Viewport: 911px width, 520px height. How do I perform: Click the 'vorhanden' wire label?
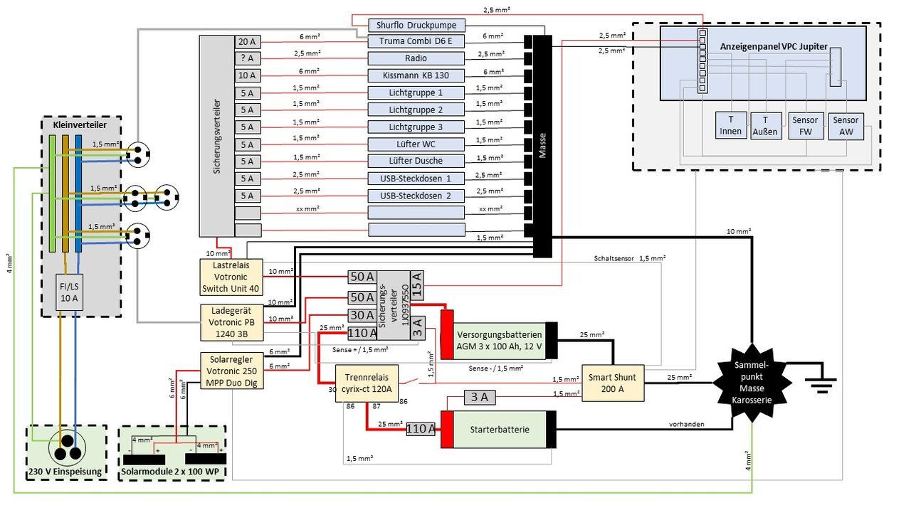687,424
